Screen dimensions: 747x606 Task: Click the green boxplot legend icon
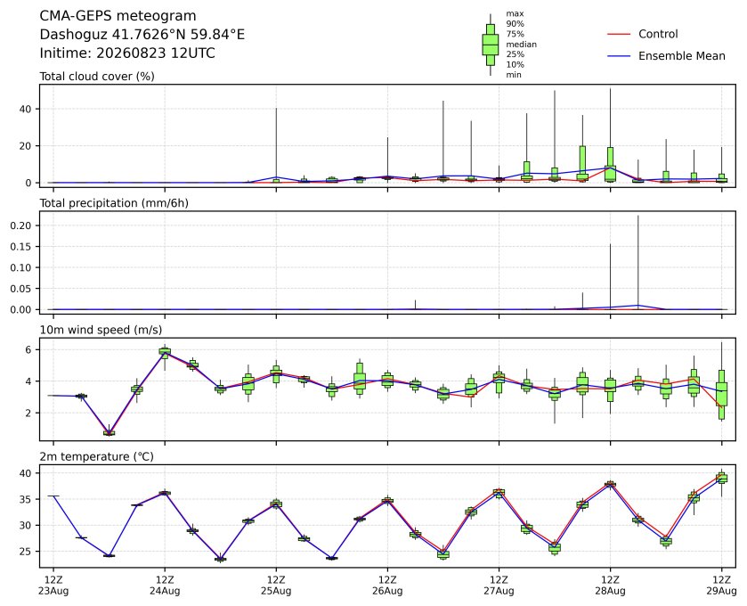click(491, 45)
